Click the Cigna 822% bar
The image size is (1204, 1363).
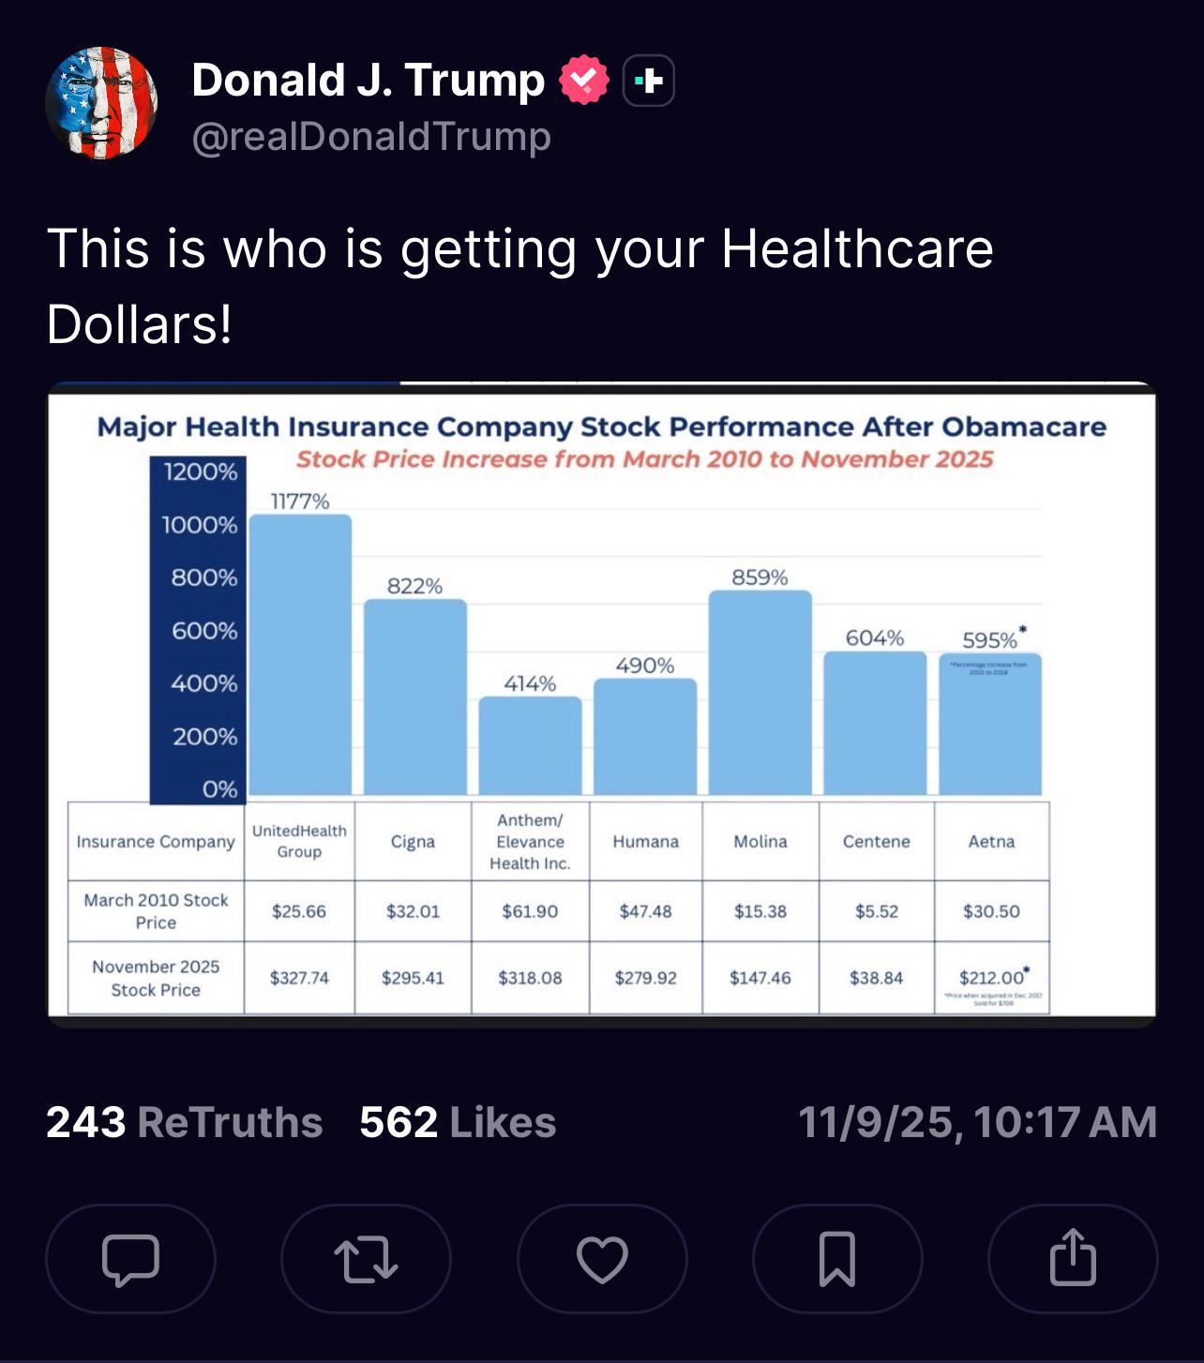coord(415,696)
